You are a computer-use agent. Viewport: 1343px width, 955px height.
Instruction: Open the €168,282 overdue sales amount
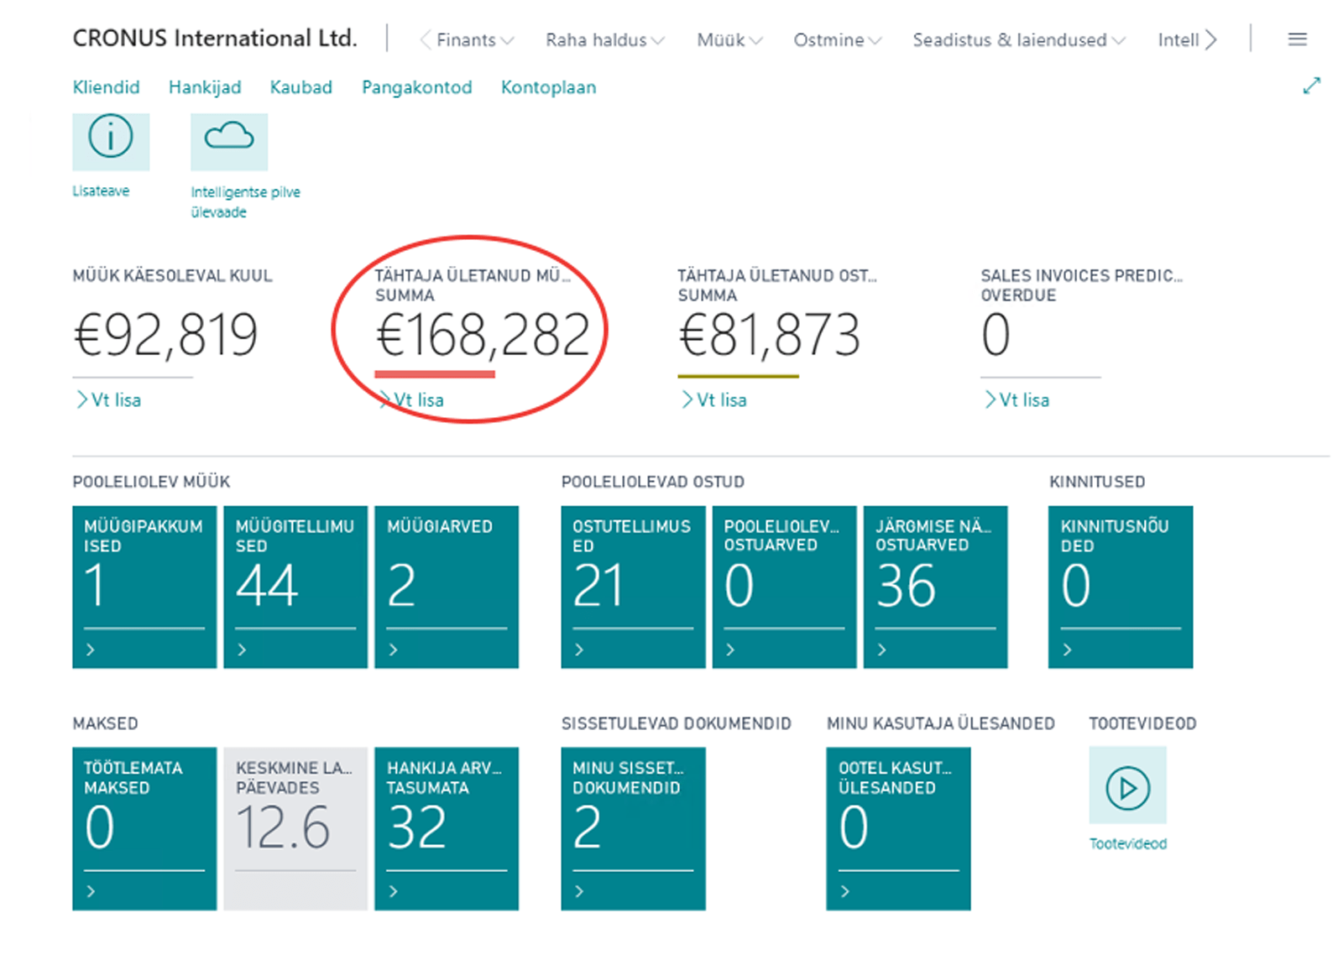point(483,335)
